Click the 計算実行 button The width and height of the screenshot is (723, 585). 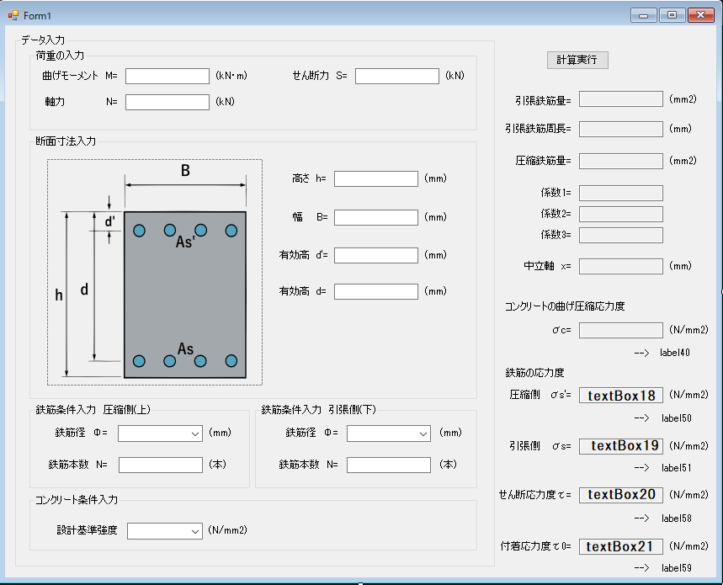[x=577, y=60]
